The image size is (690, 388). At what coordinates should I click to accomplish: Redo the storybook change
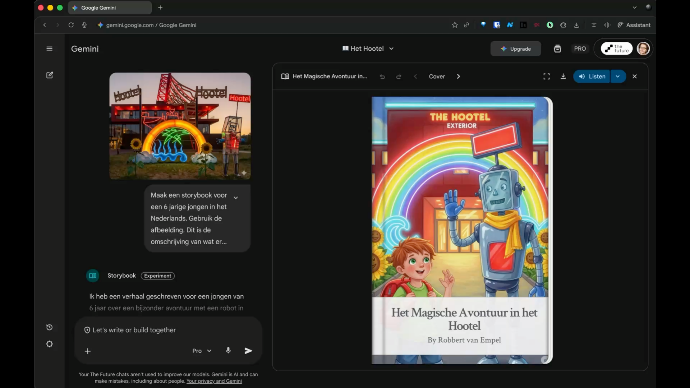point(399,77)
